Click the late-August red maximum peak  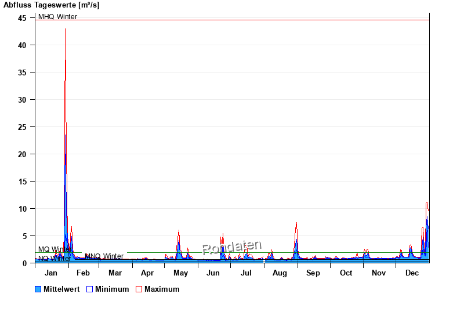[x=296, y=223]
